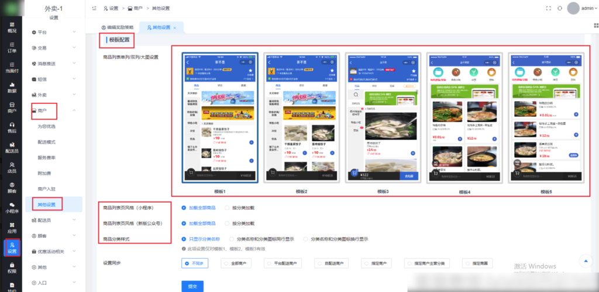Click the fullscreen icon in top bar
This screenshot has height=292, width=599.
(x=548, y=8)
